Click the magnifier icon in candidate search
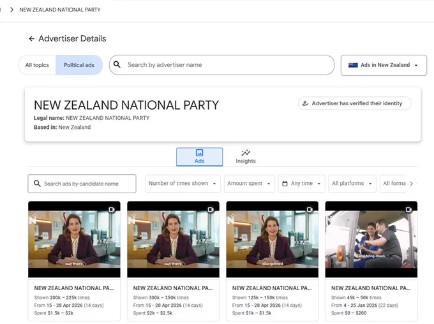 [x=37, y=184]
